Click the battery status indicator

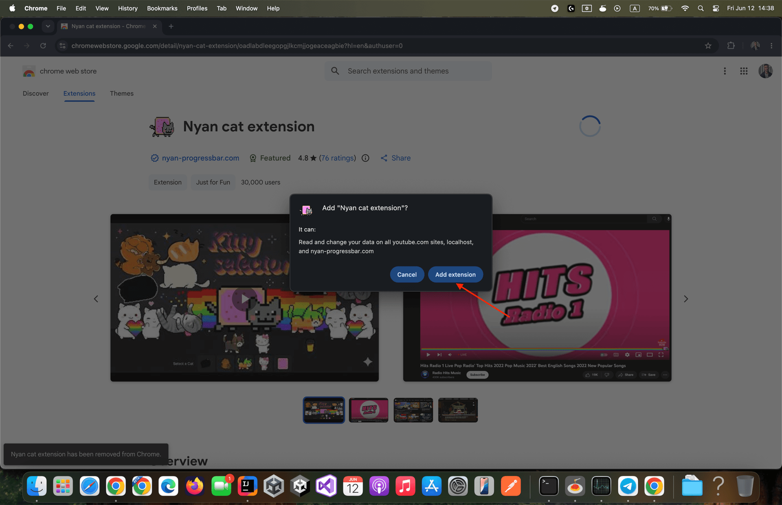click(660, 8)
